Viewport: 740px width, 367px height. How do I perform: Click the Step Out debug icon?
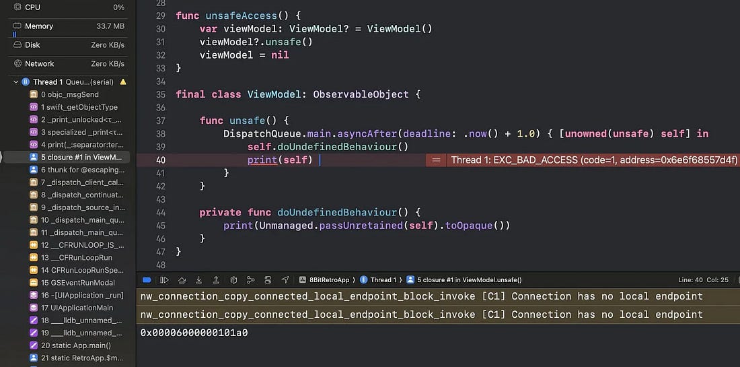click(x=216, y=280)
